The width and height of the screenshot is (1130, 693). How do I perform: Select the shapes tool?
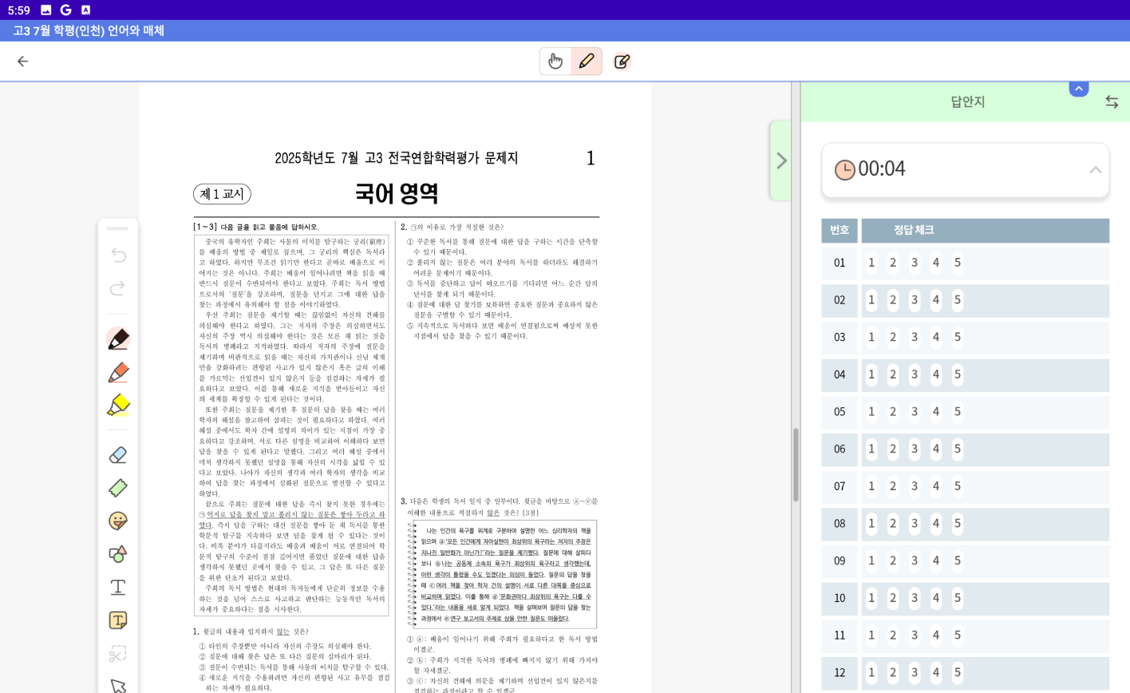click(x=118, y=553)
